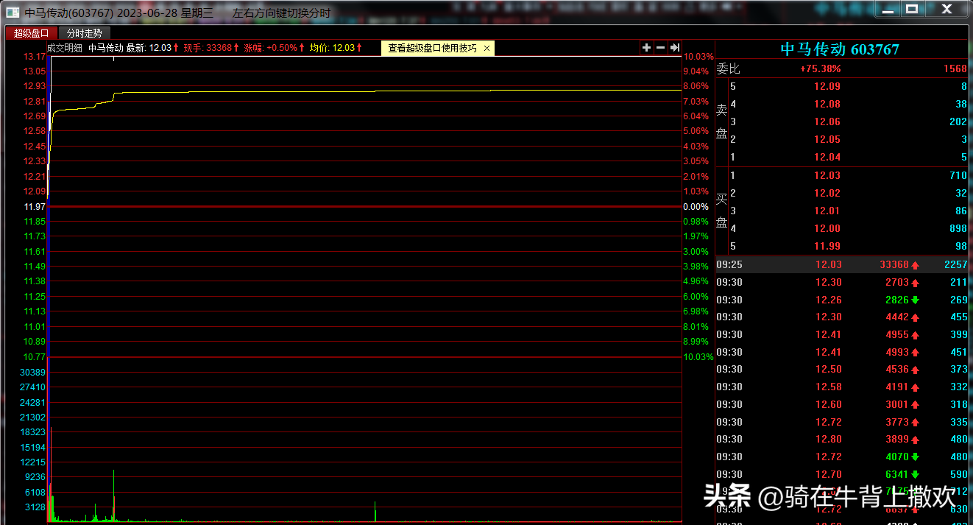
Task: Close the 查看超级盘口使用技巧 tip
Action: (x=486, y=48)
